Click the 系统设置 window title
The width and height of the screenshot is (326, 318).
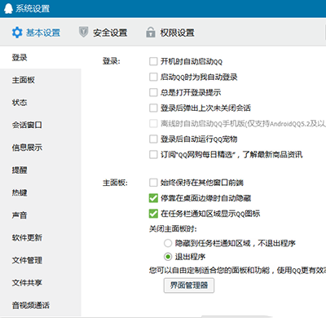coord(33,9)
